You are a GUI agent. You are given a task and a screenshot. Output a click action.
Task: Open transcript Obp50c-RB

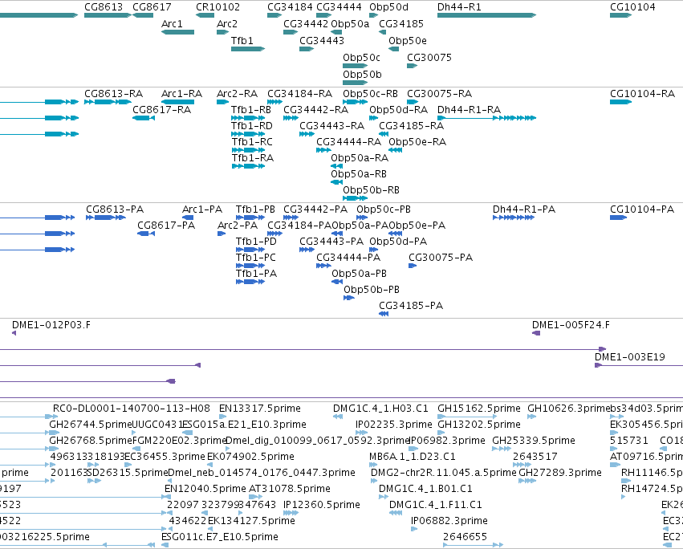pos(355,102)
